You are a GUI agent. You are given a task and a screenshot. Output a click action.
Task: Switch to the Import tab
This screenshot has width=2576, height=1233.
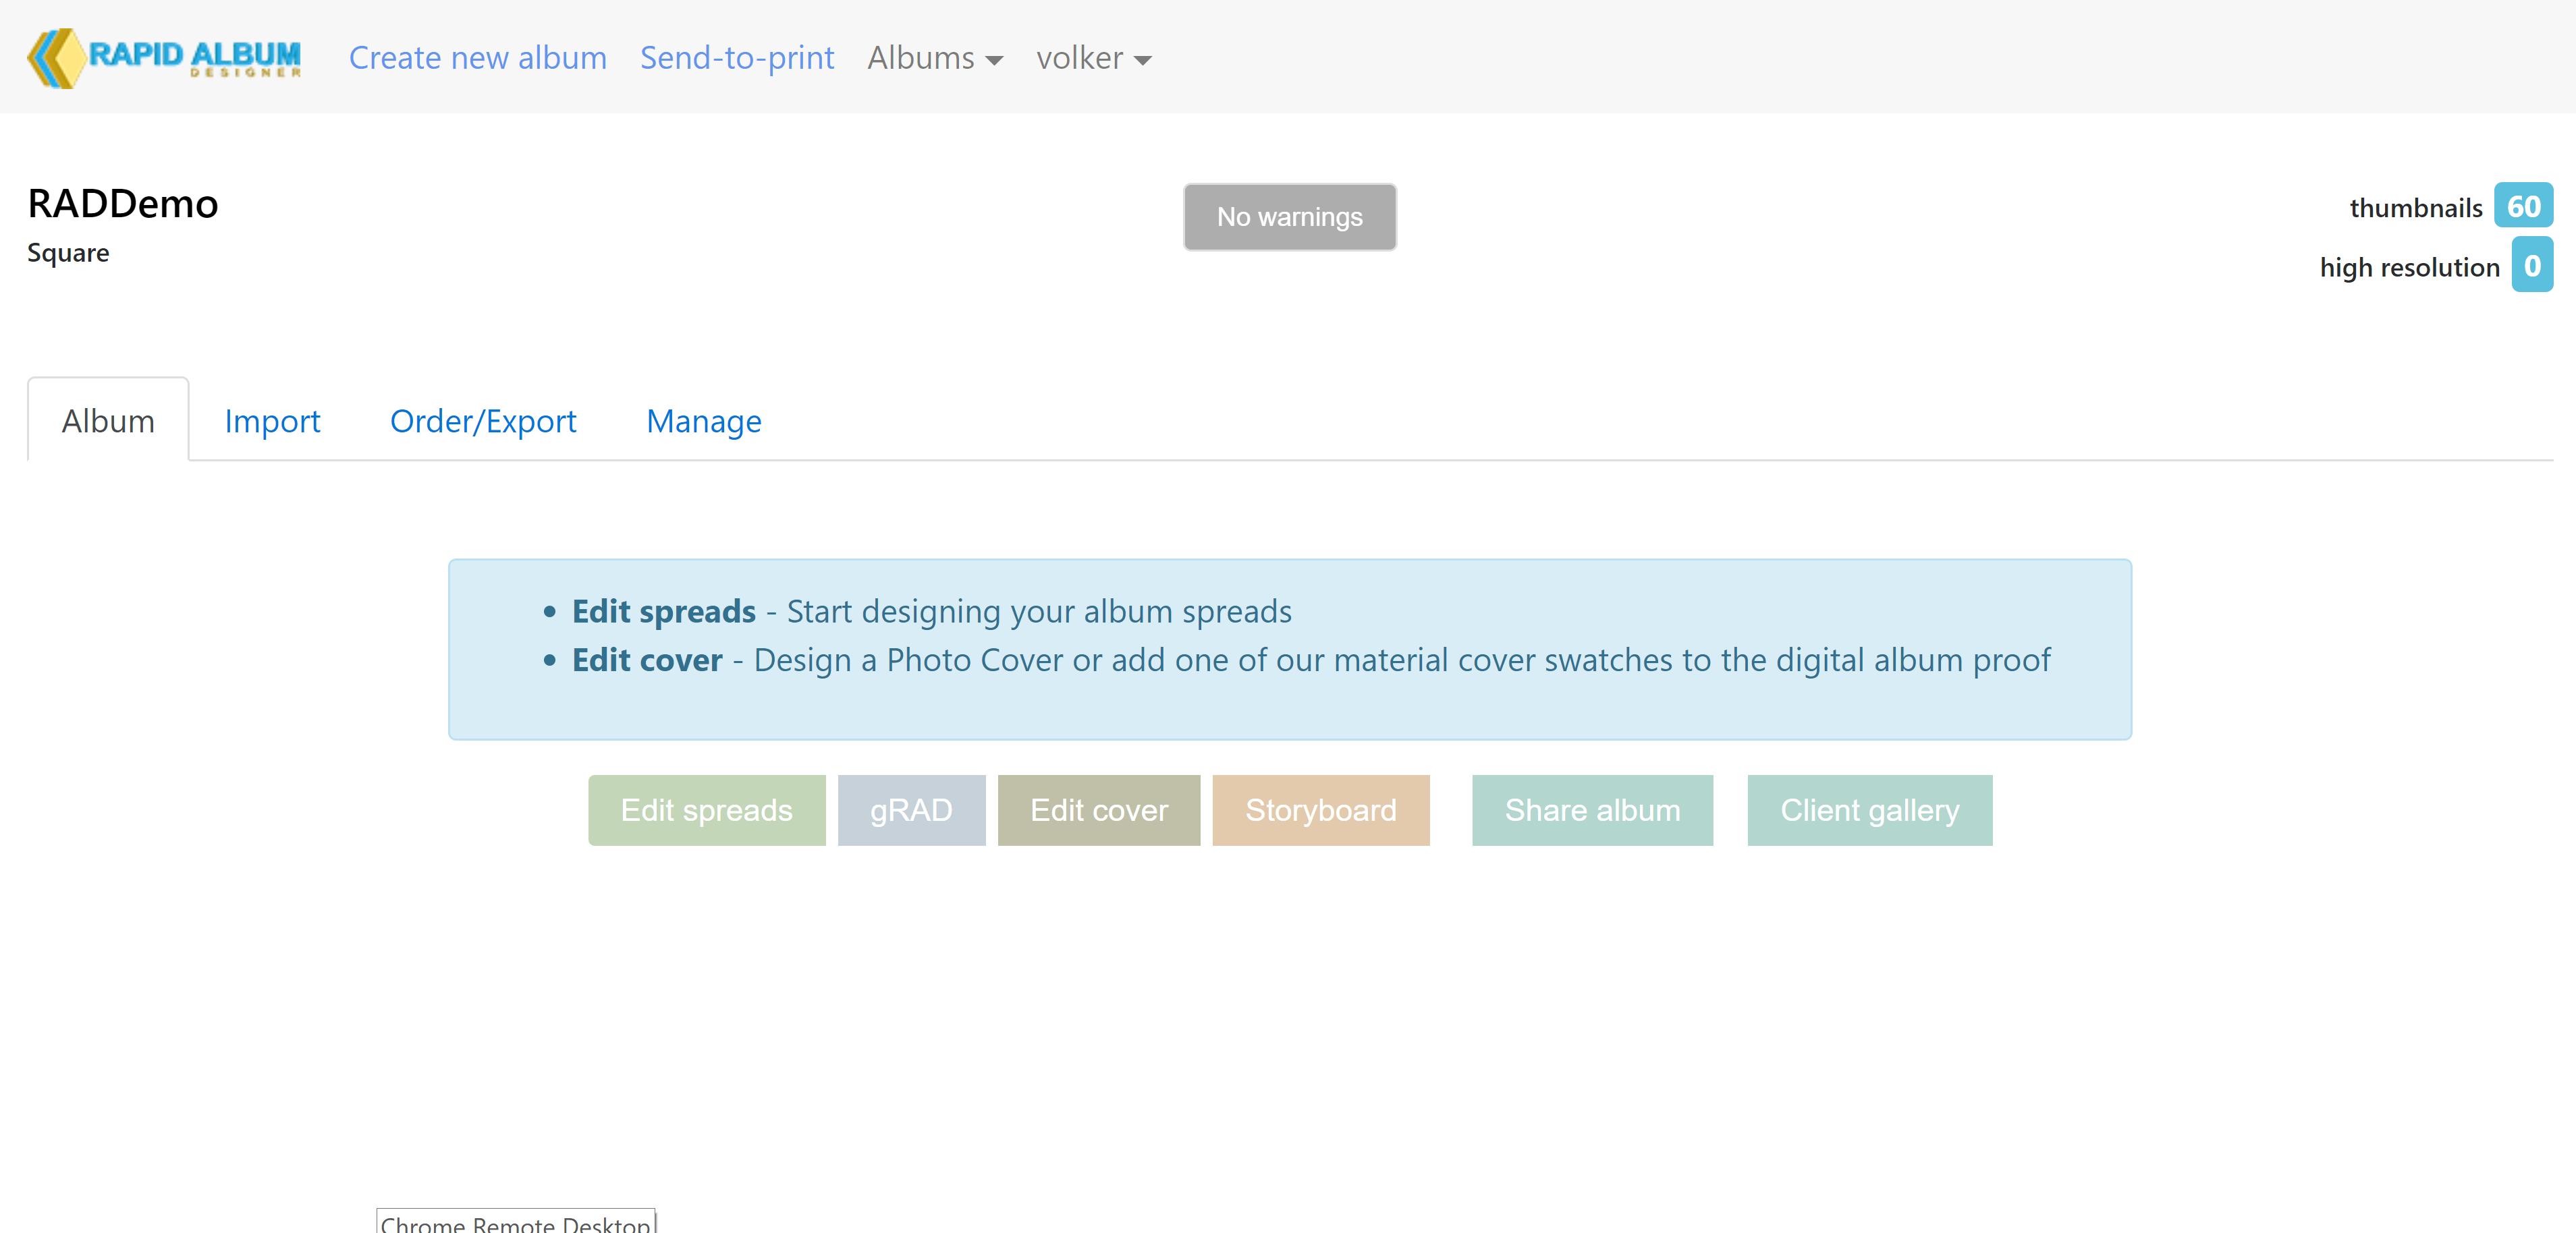point(272,421)
